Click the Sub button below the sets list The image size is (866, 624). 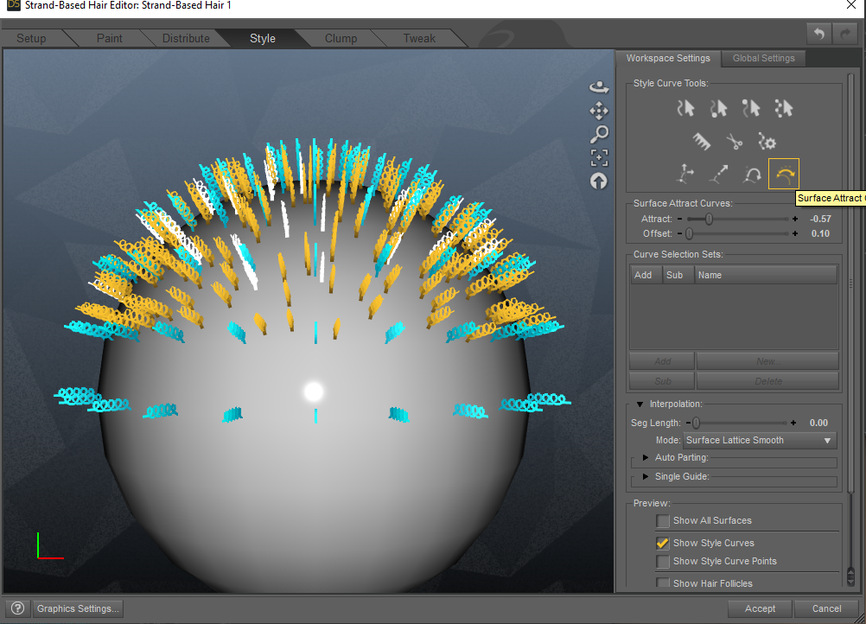coord(662,381)
